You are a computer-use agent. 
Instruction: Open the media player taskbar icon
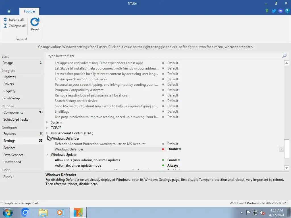click(x=60, y=212)
